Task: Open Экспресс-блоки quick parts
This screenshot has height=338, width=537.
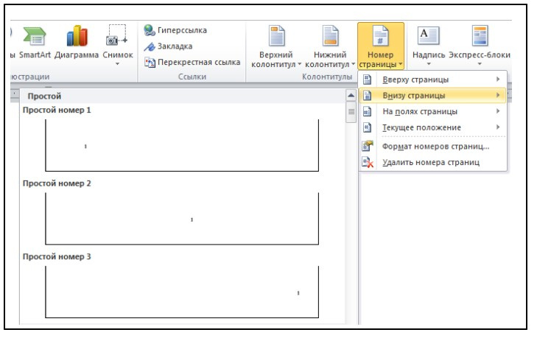Action: [480, 43]
